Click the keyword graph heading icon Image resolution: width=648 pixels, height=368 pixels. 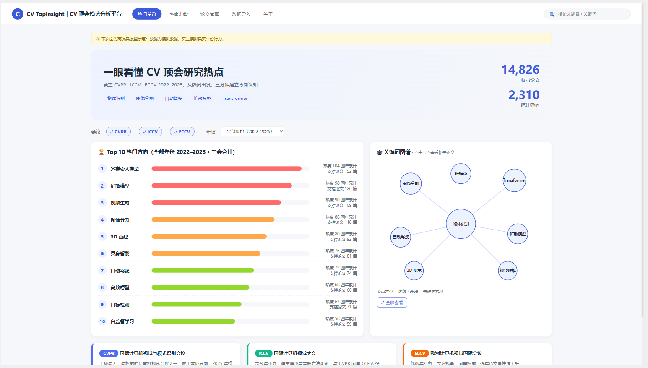[x=380, y=152]
